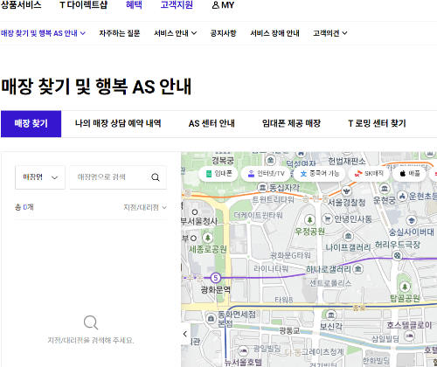Click the 하나로갤러리 museum icon
Image resolution: width=437 pixels, height=367 pixels.
tap(358, 268)
